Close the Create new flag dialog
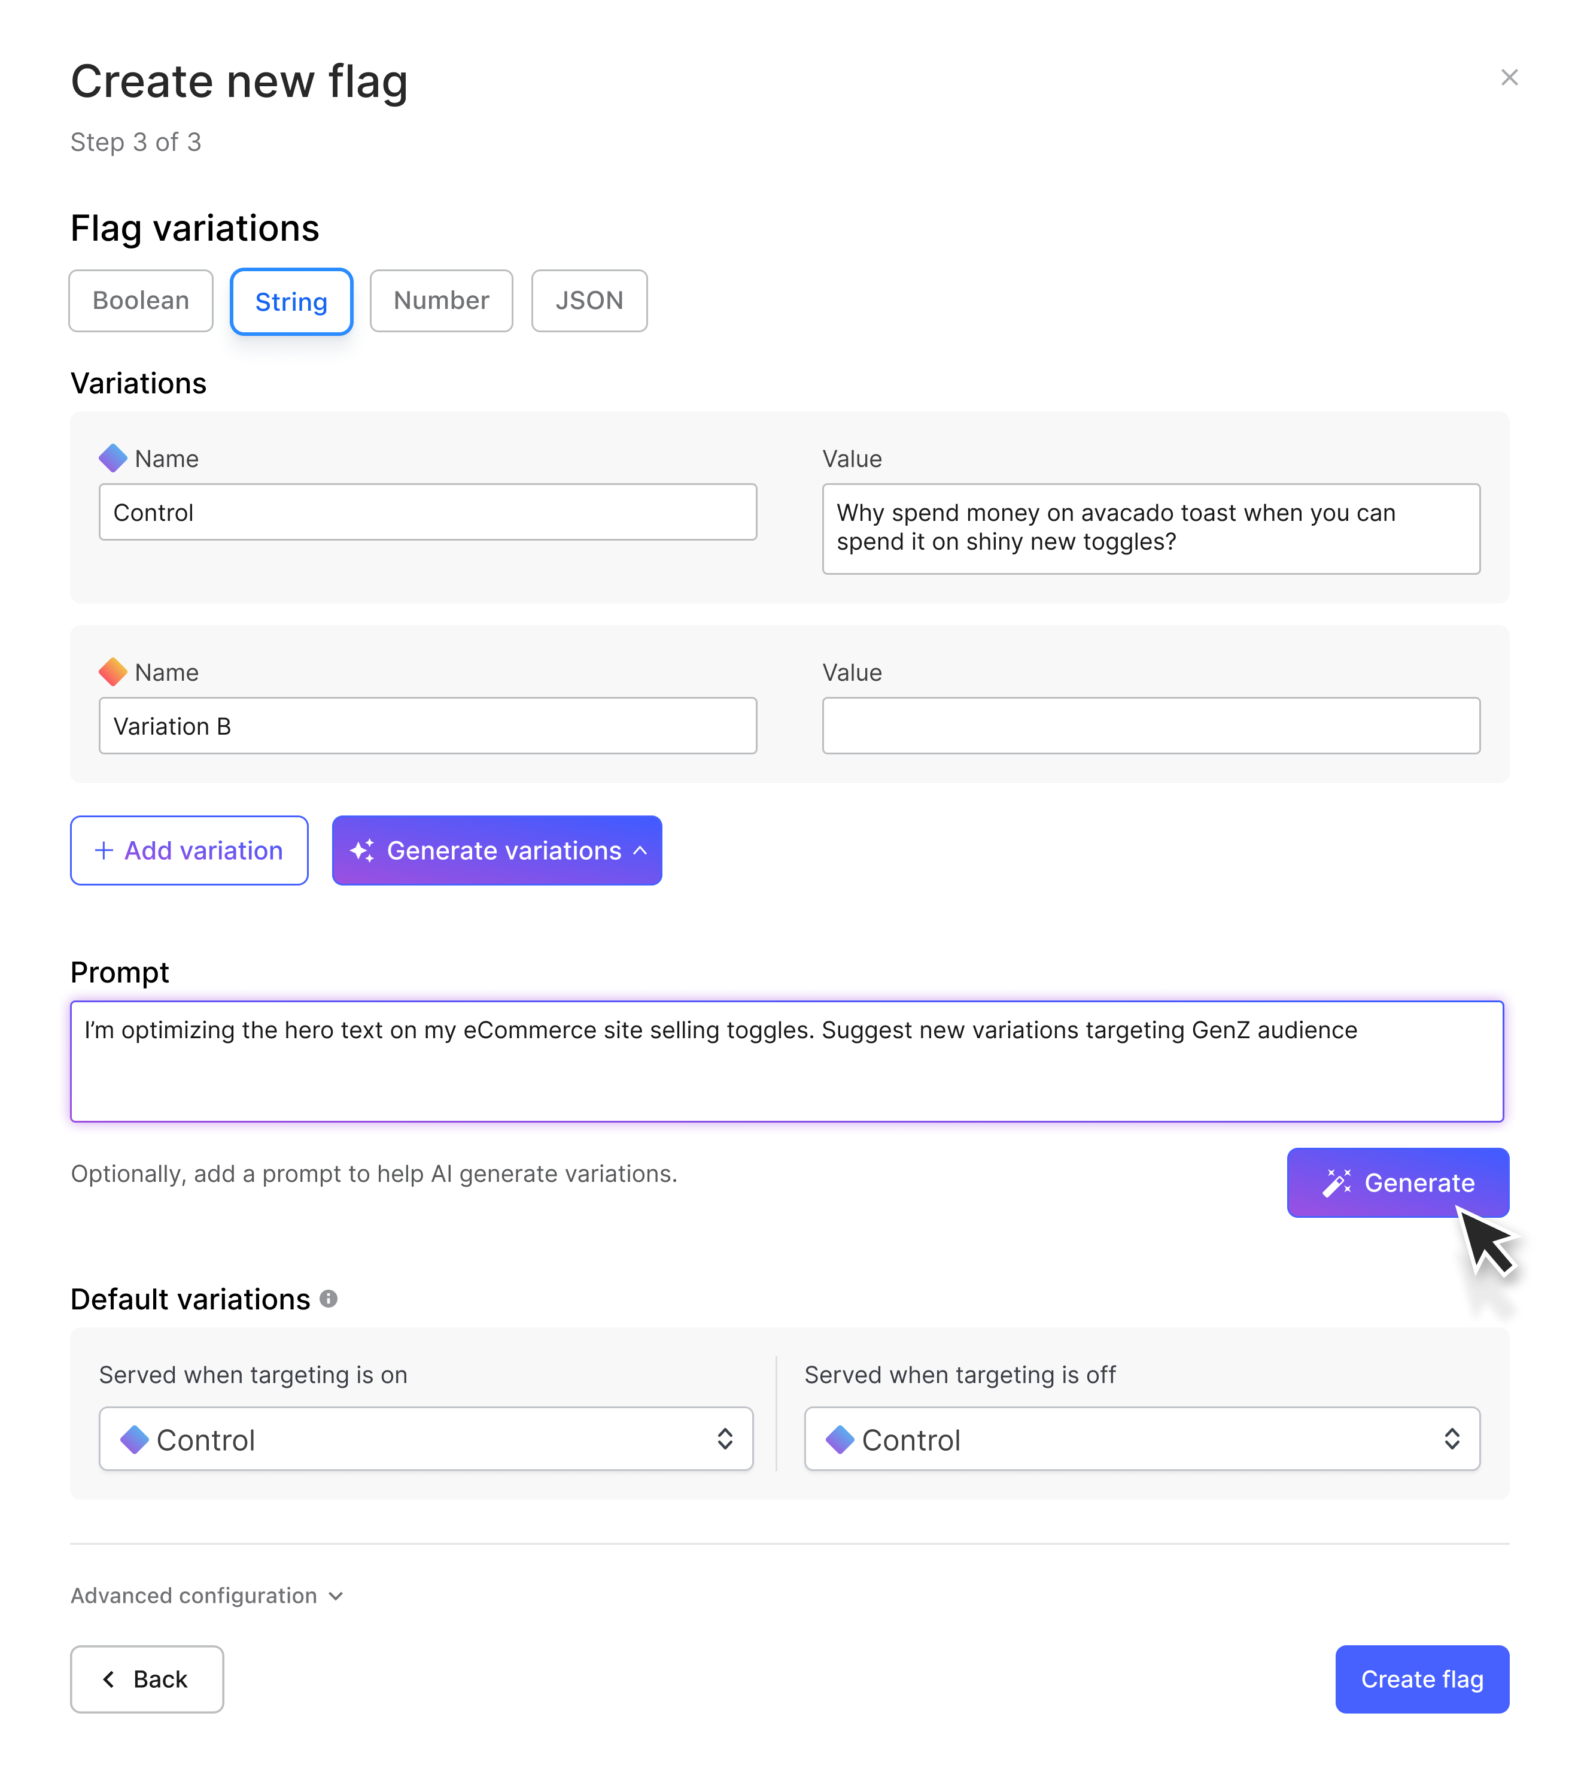The image size is (1578, 1780). pyautogui.click(x=1509, y=77)
